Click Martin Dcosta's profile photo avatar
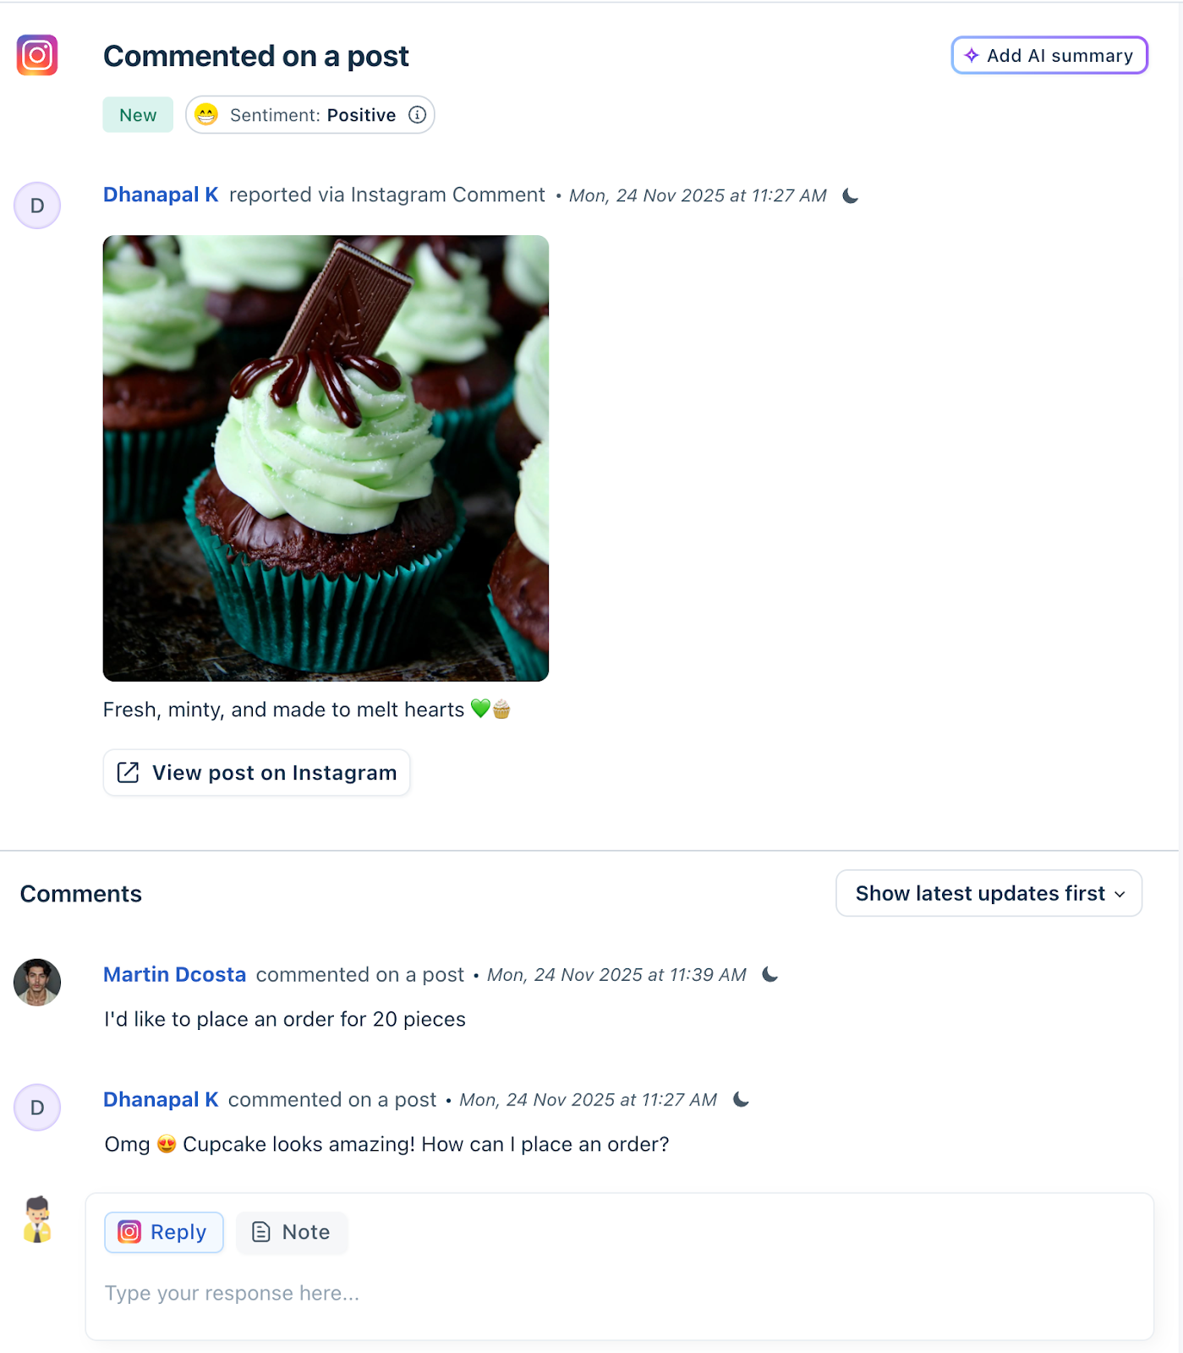The height and width of the screenshot is (1353, 1183). point(37,982)
